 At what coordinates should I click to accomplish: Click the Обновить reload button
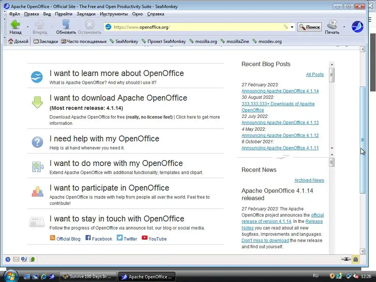pyautogui.click(x=66, y=27)
